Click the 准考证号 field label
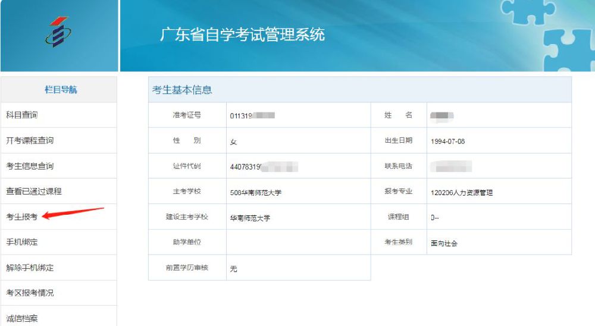 click(187, 115)
